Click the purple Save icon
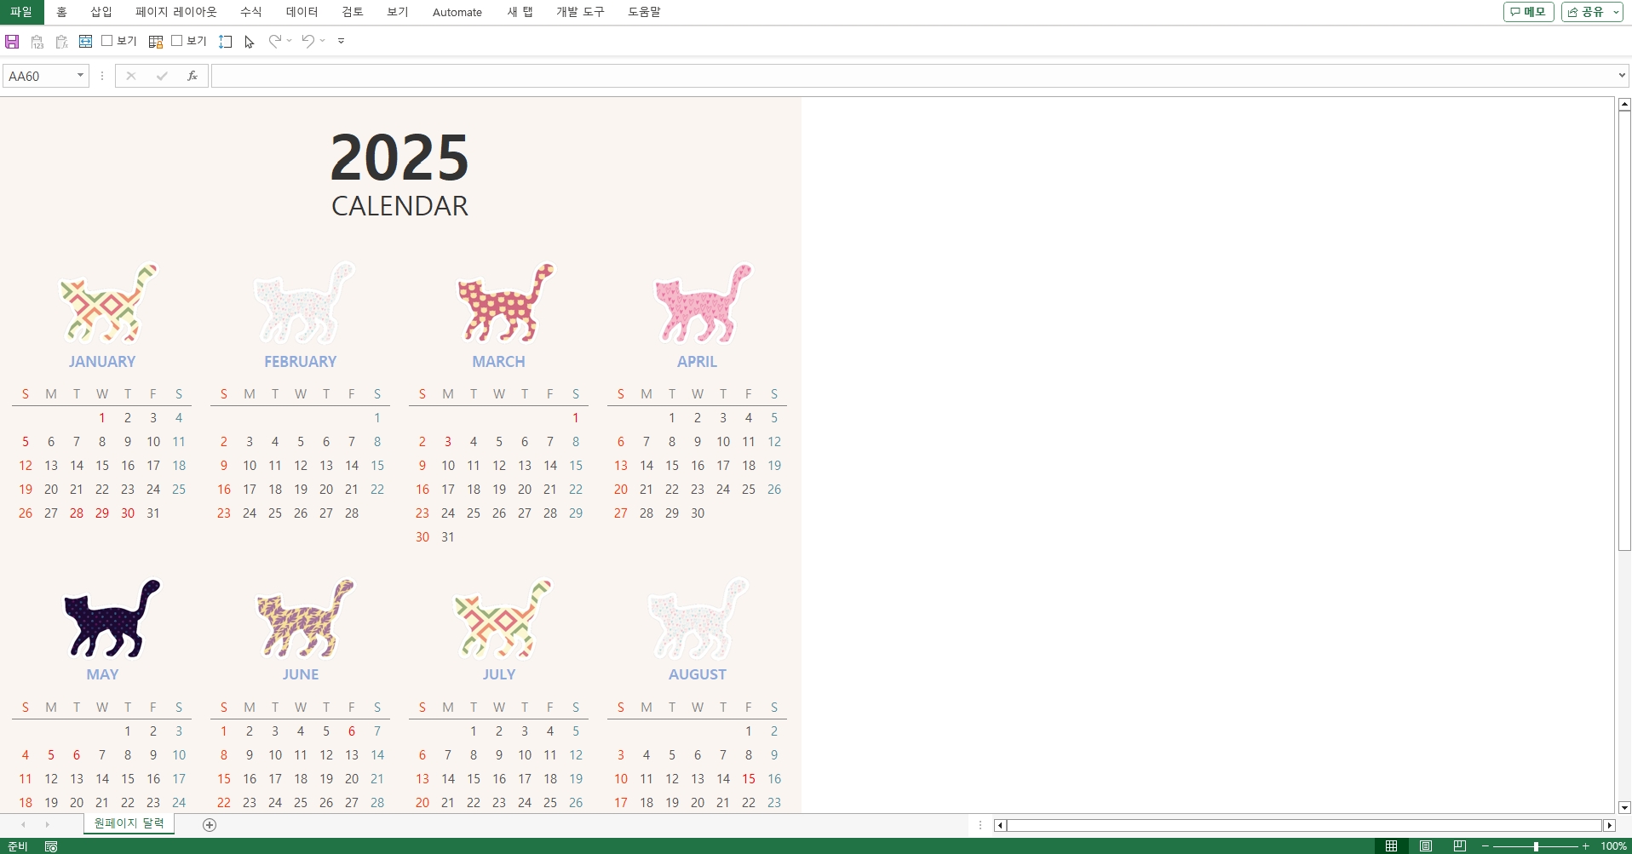1632x854 pixels. [12, 42]
